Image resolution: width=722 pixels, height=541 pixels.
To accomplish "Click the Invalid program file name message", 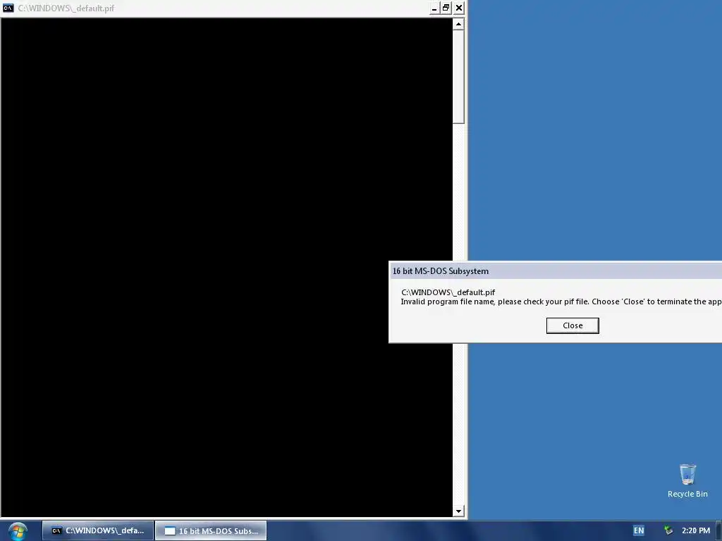I will (x=561, y=301).
